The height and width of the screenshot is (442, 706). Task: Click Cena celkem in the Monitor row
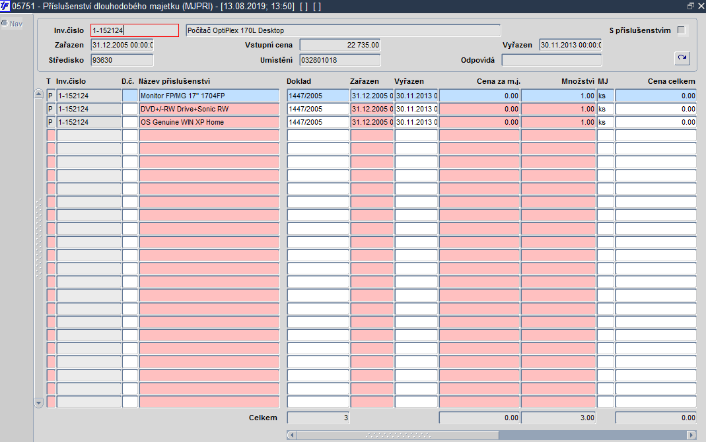(656, 95)
